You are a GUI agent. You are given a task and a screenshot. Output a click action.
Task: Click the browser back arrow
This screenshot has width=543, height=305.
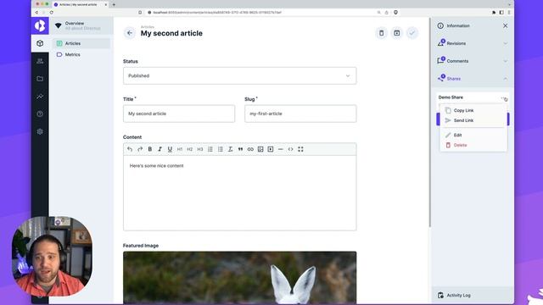[x=36, y=12]
